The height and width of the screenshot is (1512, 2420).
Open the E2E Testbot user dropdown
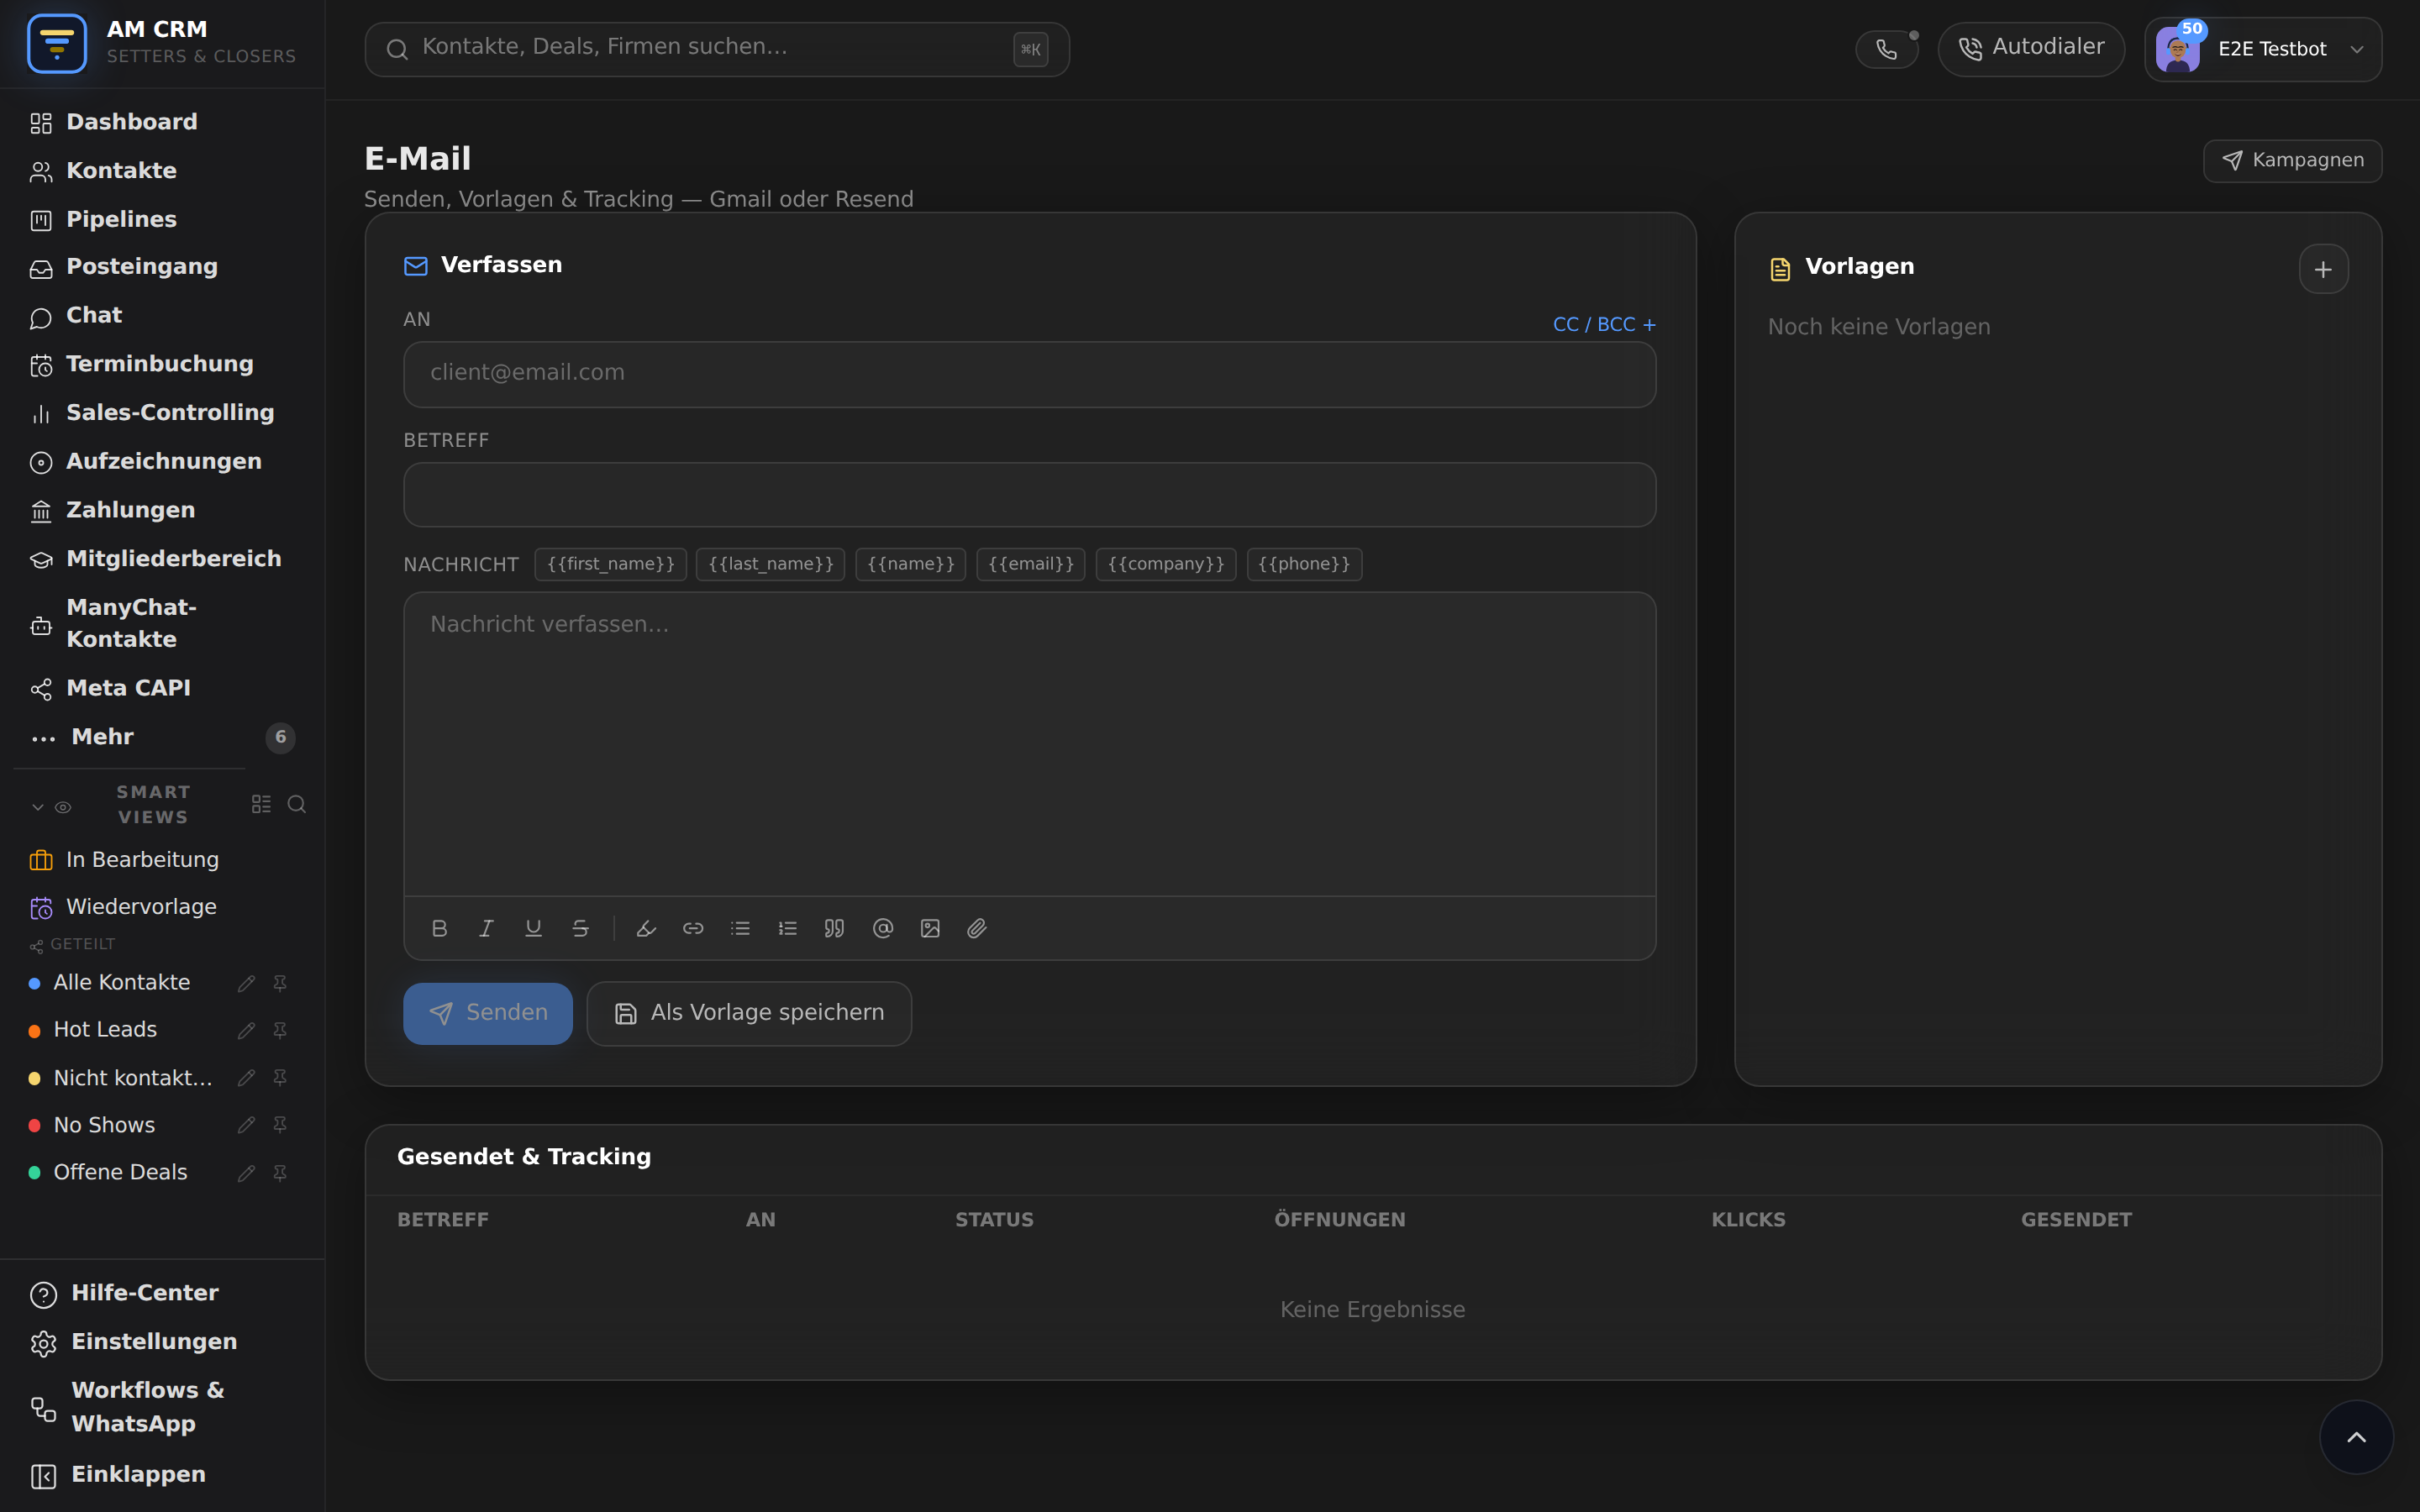click(2263, 49)
